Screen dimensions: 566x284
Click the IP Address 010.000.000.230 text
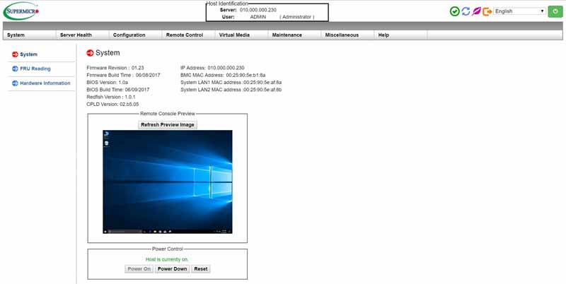click(x=212, y=68)
